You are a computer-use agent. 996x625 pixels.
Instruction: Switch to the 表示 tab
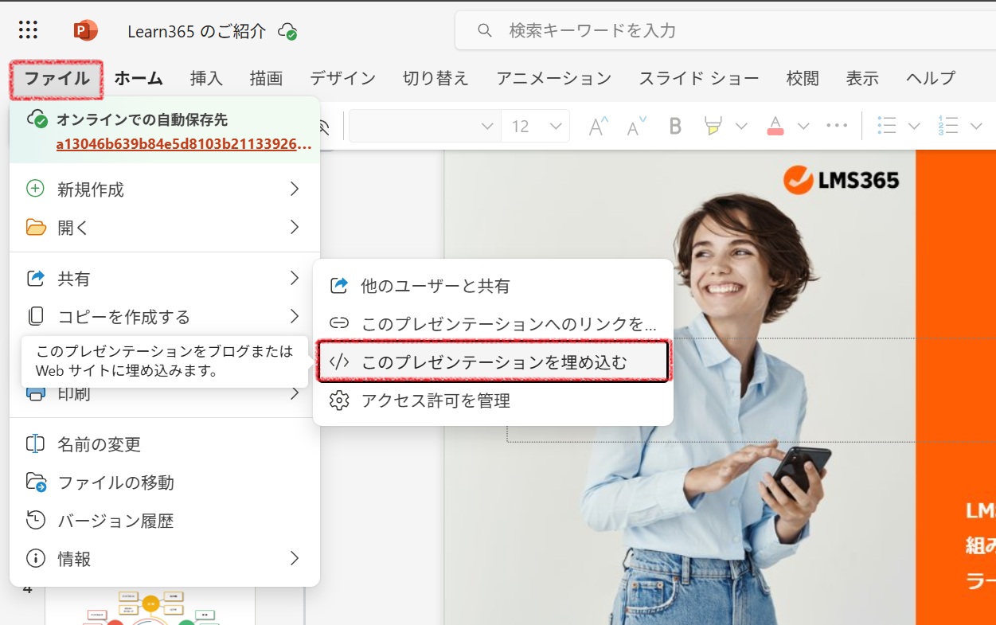click(862, 78)
